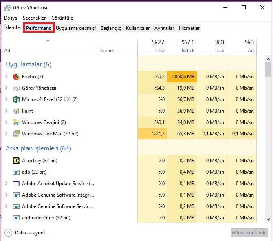Sort by the Bellek column header
The width and height of the screenshot is (273, 241).
point(182,47)
